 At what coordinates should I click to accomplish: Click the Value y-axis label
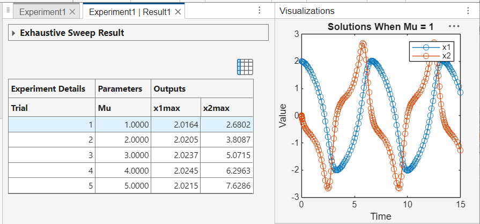pos(283,116)
